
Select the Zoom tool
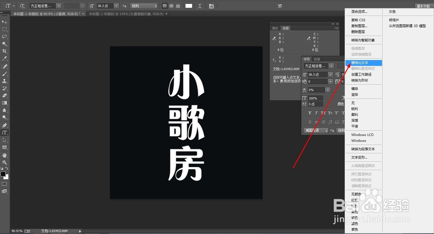pyautogui.click(x=4, y=162)
